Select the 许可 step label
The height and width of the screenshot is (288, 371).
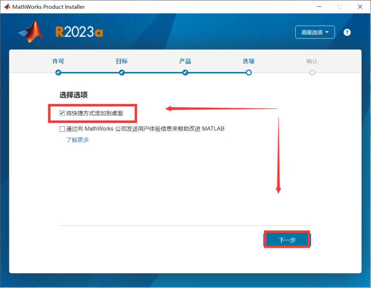pos(58,61)
